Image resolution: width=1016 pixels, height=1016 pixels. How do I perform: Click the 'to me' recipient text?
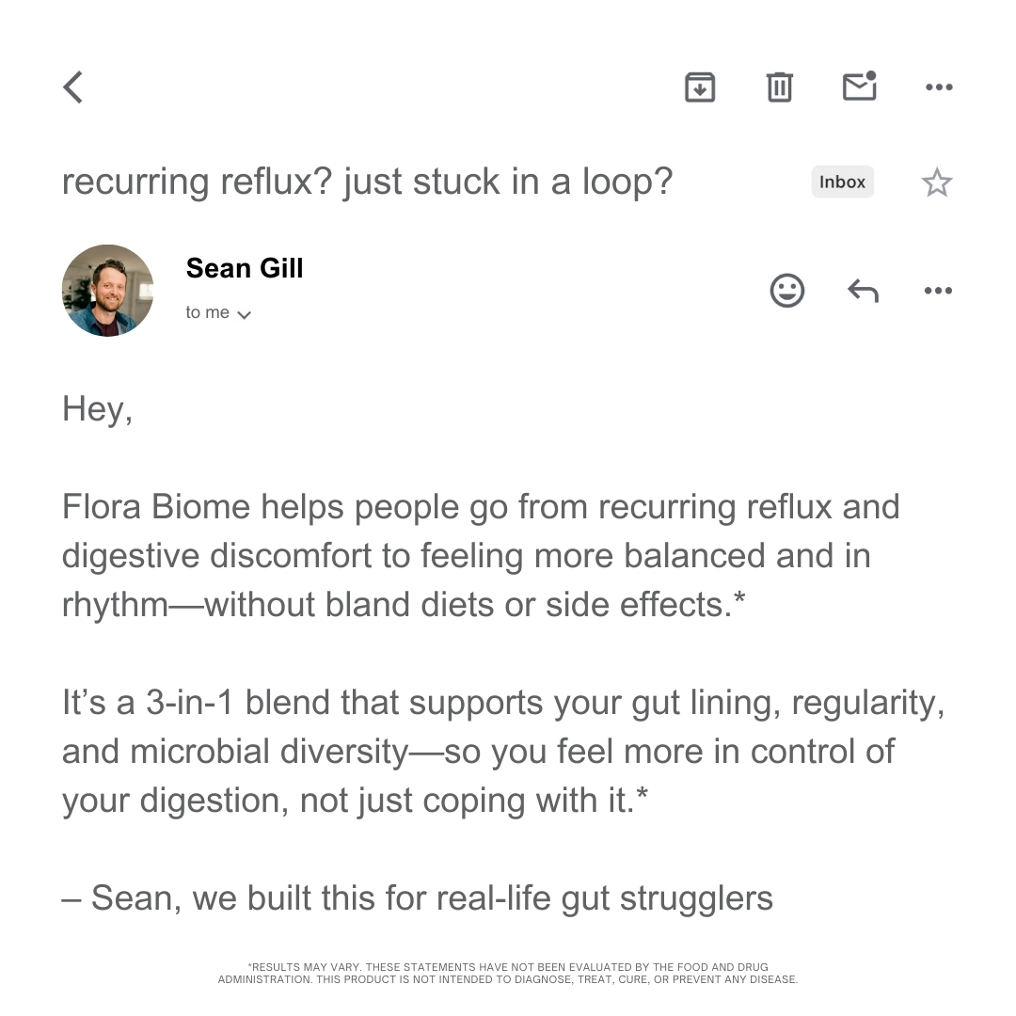(207, 312)
